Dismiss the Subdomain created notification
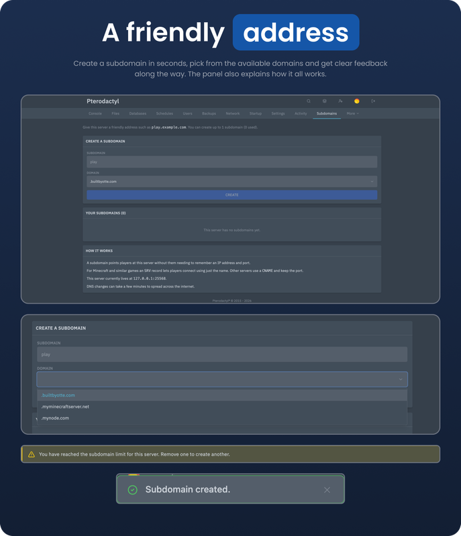 (327, 490)
